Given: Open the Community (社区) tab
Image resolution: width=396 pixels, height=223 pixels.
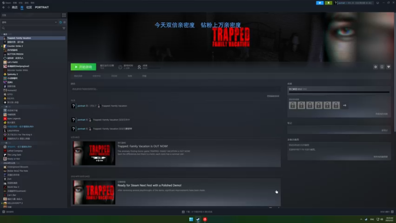Looking at the screenshot, I should pos(29,7).
